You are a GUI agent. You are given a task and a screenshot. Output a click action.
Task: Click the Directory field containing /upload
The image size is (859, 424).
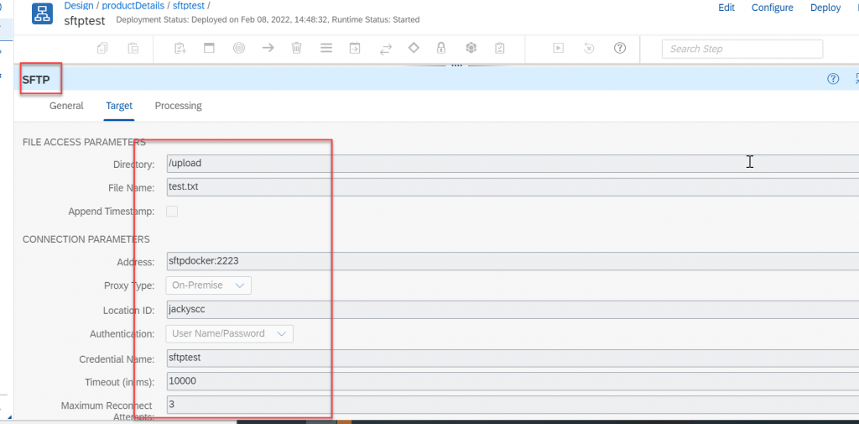click(x=513, y=164)
